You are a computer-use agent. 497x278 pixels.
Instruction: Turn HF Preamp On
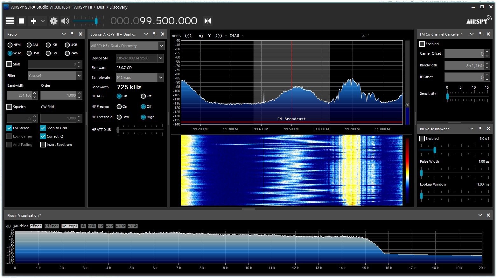[x=119, y=106]
